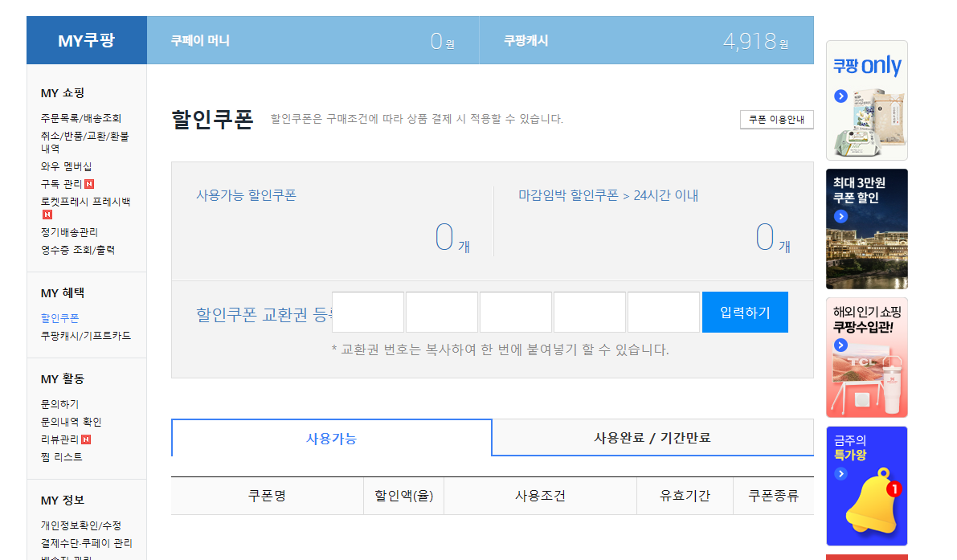Switch to 사용완료 / 기간만료 tab

click(652, 437)
